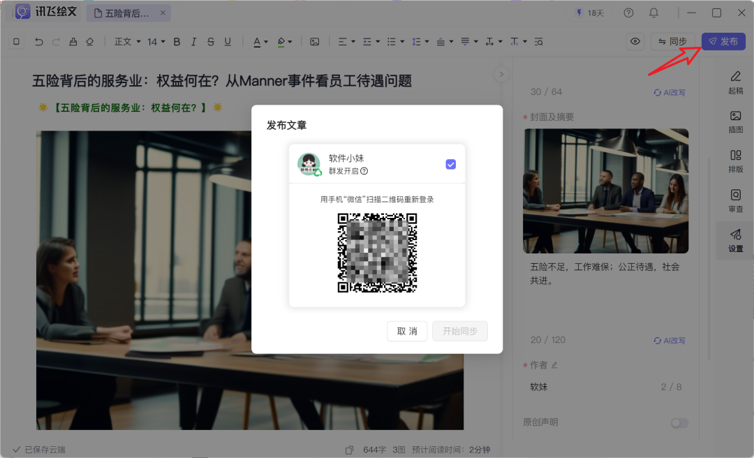Expand the font color dropdown arrow
The height and width of the screenshot is (458, 754).
click(266, 42)
